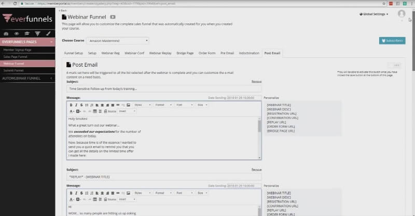This screenshot has width=415, height=216.
Task: Go back with browser back arrow
Action: [3, 4]
